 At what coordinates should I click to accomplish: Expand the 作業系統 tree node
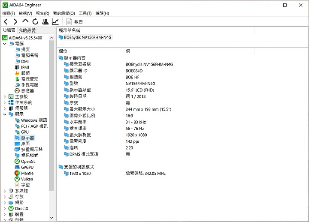pyautogui.click(x=5, y=102)
